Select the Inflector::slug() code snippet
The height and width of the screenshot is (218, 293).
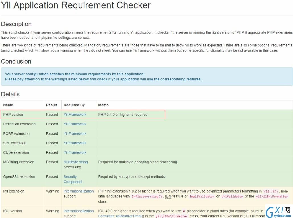point(147,196)
